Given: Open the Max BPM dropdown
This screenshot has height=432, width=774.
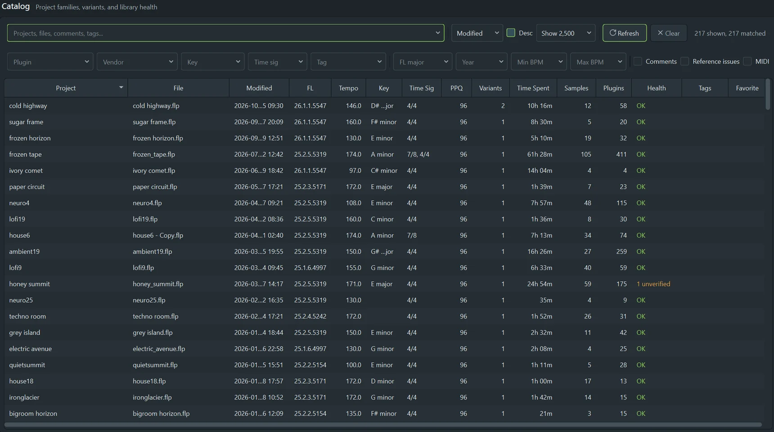Looking at the screenshot, I should pos(598,62).
